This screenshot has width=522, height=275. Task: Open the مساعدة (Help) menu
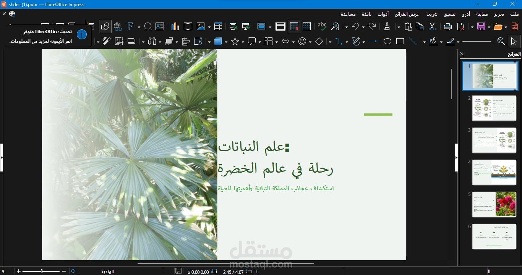(348, 14)
